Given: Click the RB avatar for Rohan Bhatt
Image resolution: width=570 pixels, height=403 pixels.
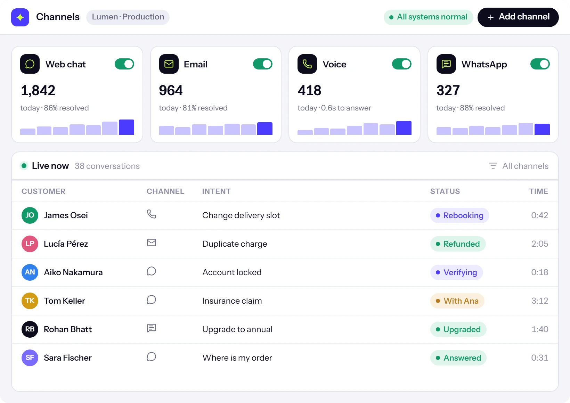Looking at the screenshot, I should (30, 329).
